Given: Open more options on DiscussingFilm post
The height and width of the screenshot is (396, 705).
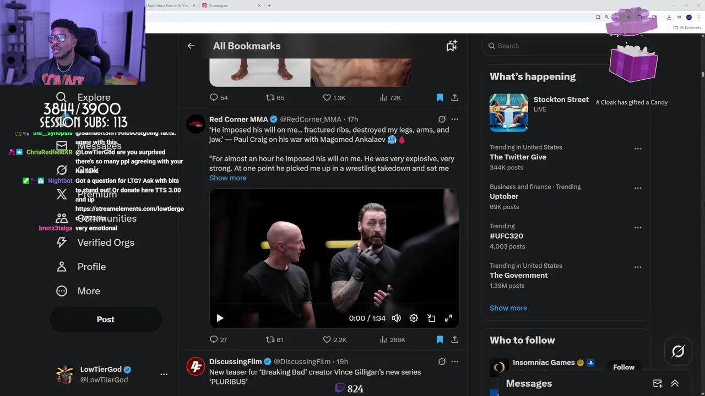Looking at the screenshot, I should click(454, 361).
